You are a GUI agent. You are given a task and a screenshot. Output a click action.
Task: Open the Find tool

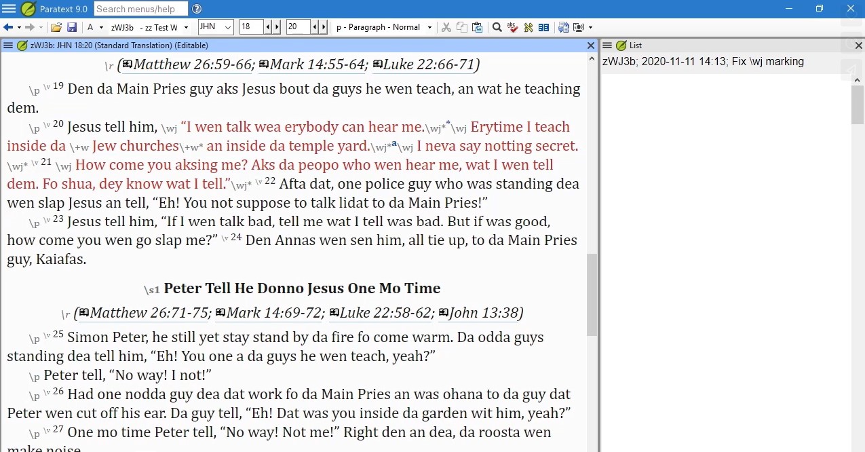tap(497, 27)
